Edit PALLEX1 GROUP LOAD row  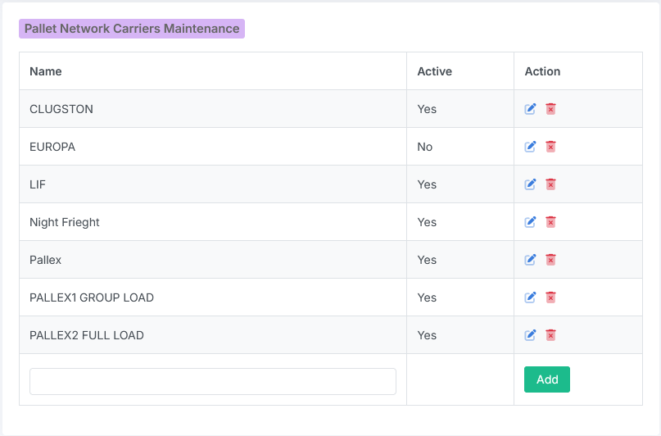pyautogui.click(x=530, y=297)
